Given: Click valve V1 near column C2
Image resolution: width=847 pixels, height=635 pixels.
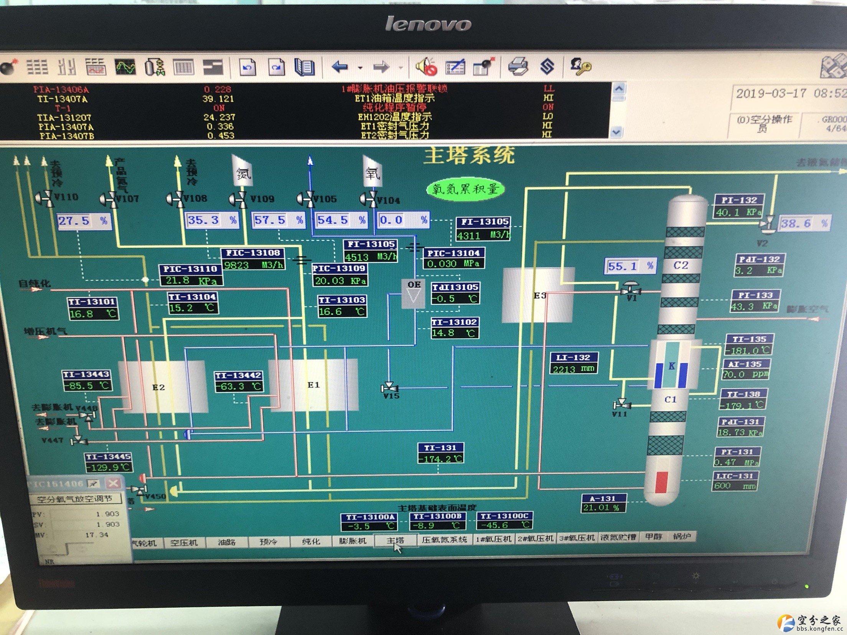Looking at the screenshot, I should [x=631, y=288].
